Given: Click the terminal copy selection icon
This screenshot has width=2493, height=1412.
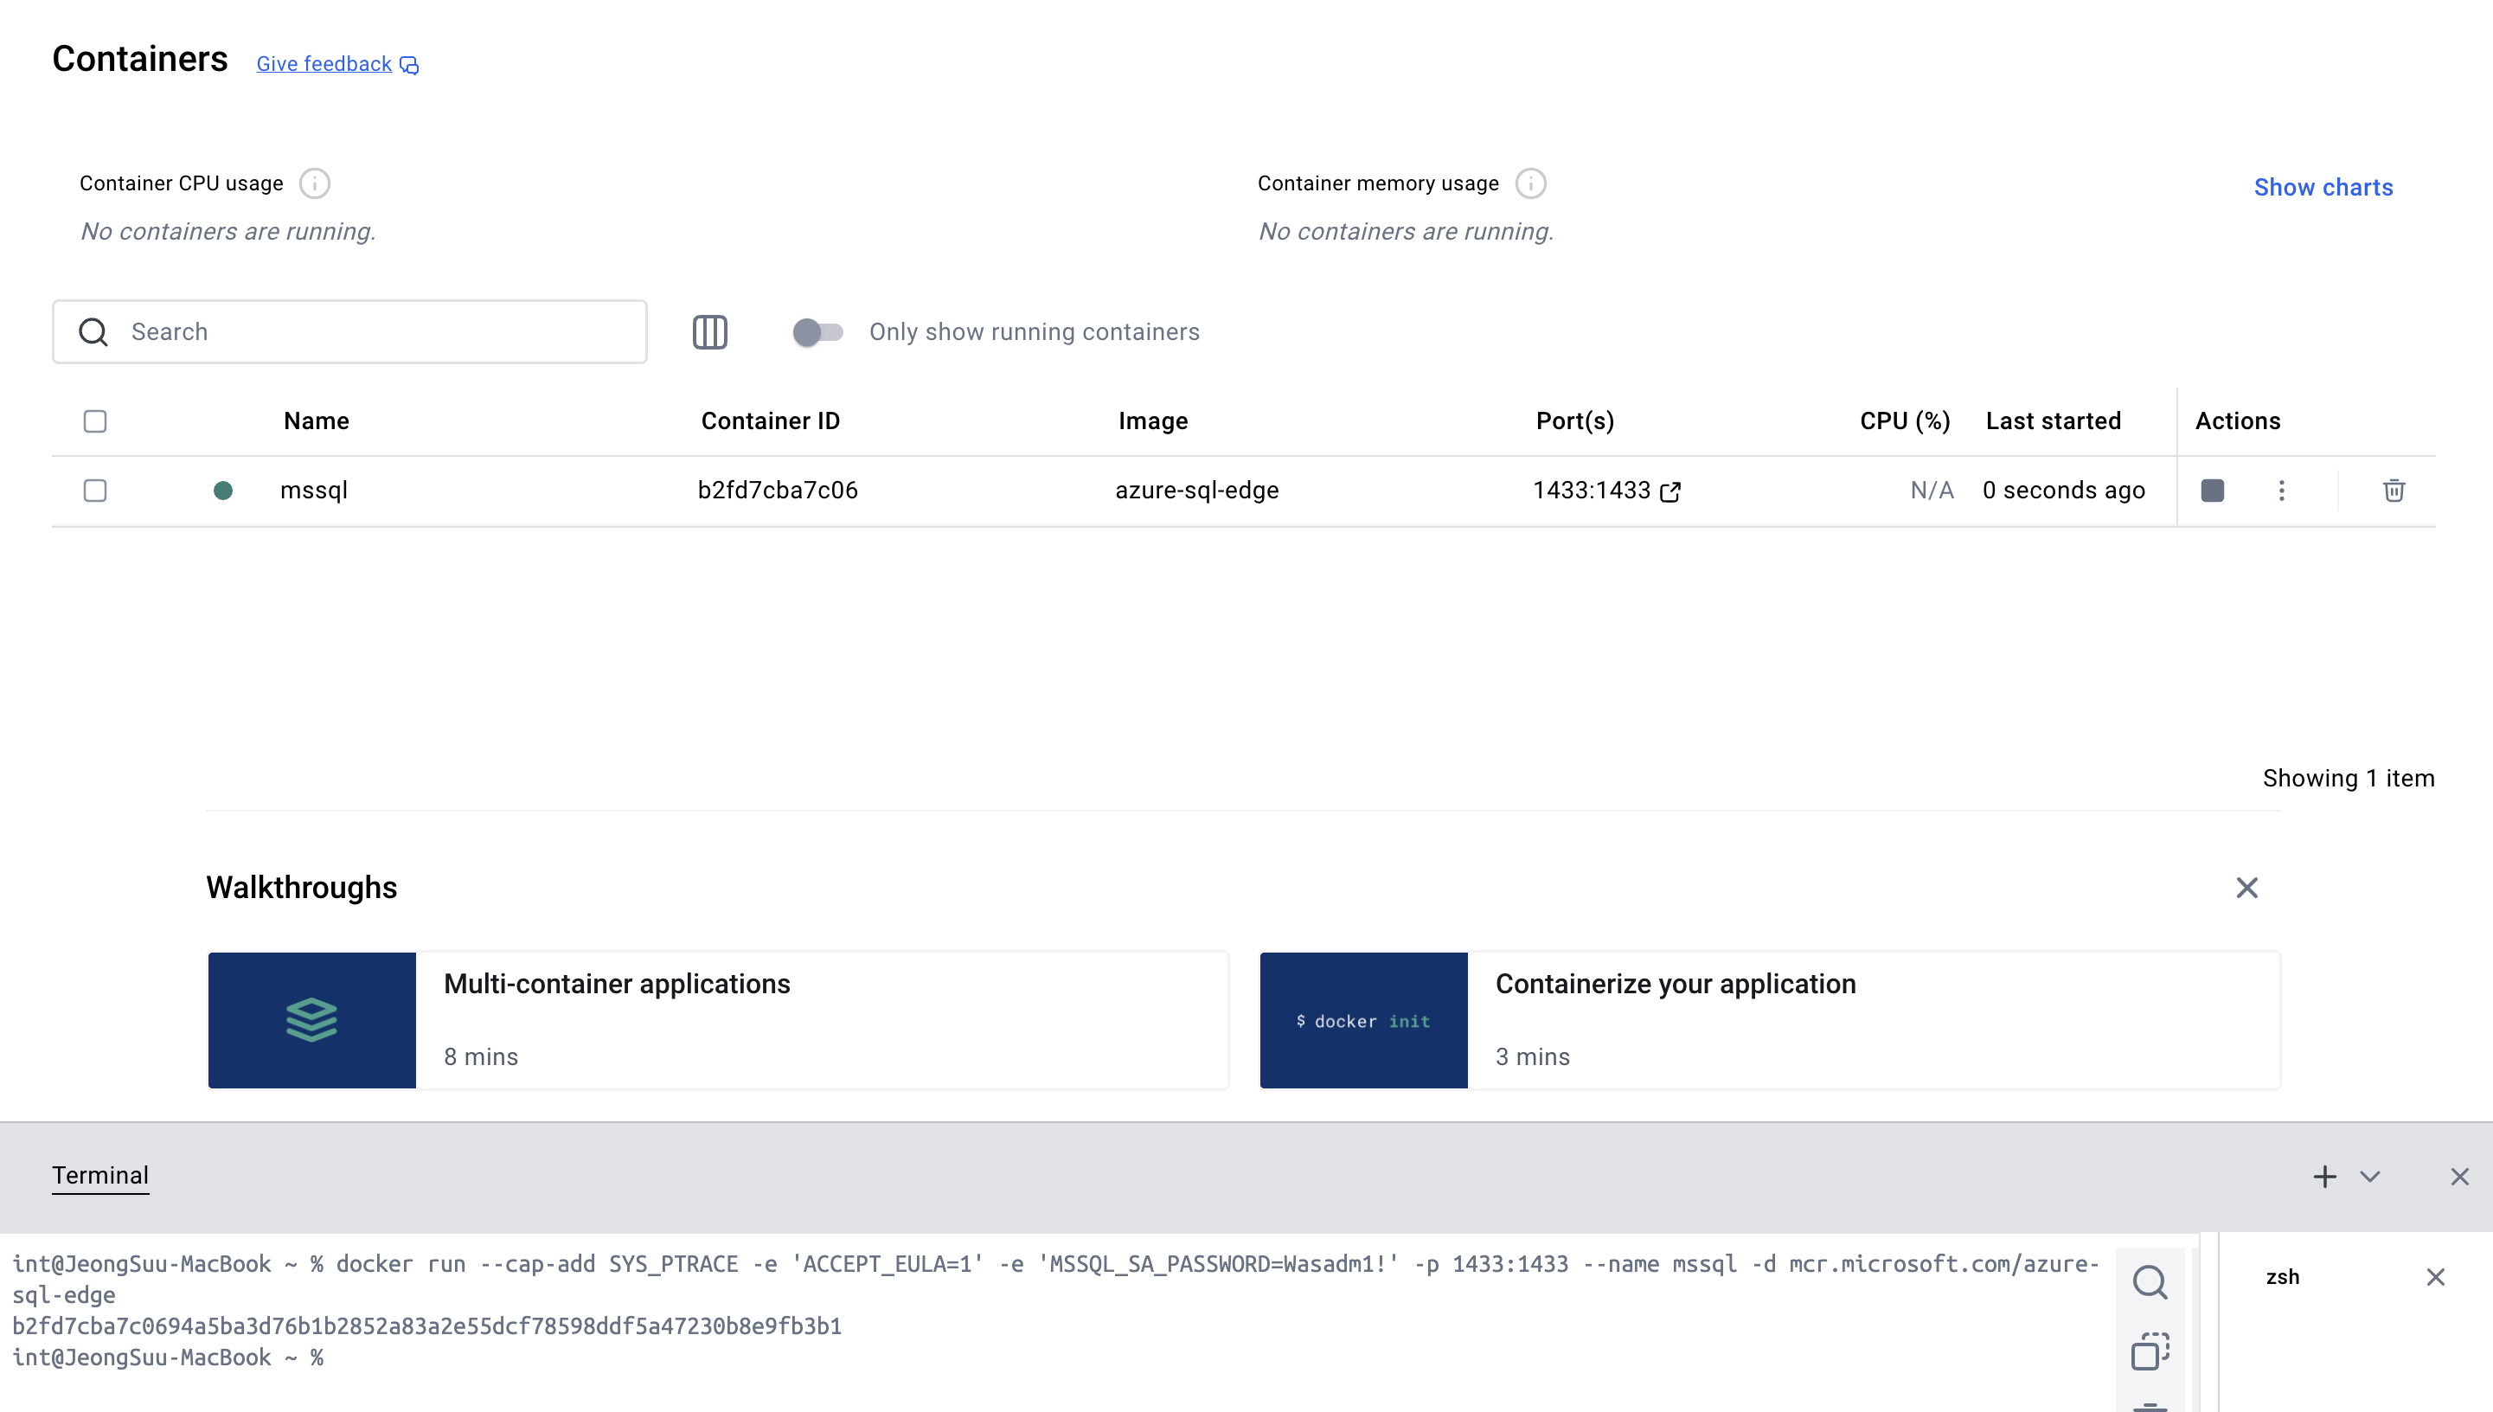Looking at the screenshot, I should click(x=2149, y=1351).
